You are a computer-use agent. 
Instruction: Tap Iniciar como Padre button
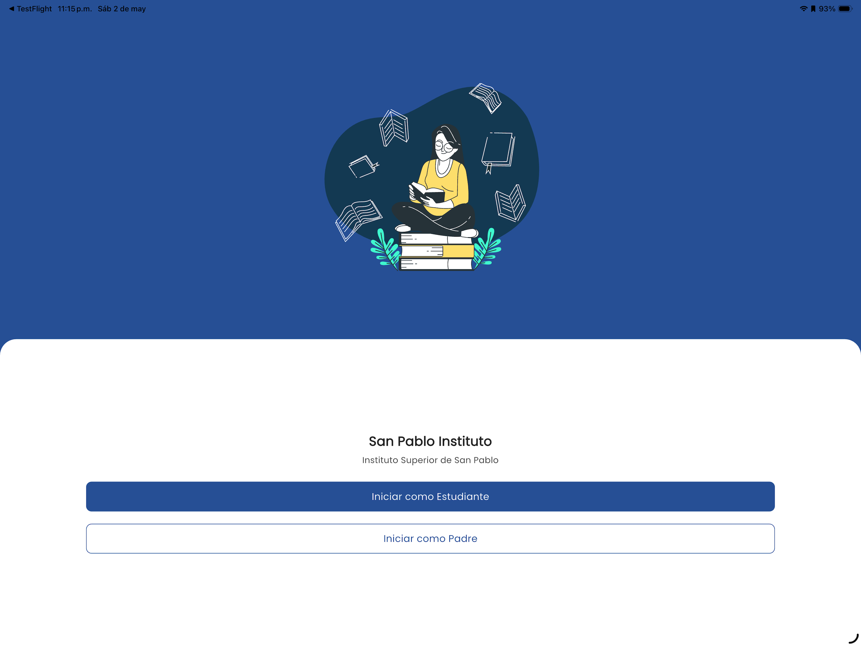click(x=430, y=539)
